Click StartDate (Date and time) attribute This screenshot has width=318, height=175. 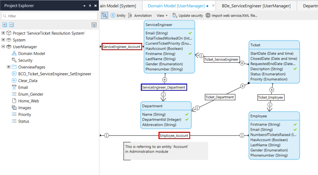click(272, 53)
